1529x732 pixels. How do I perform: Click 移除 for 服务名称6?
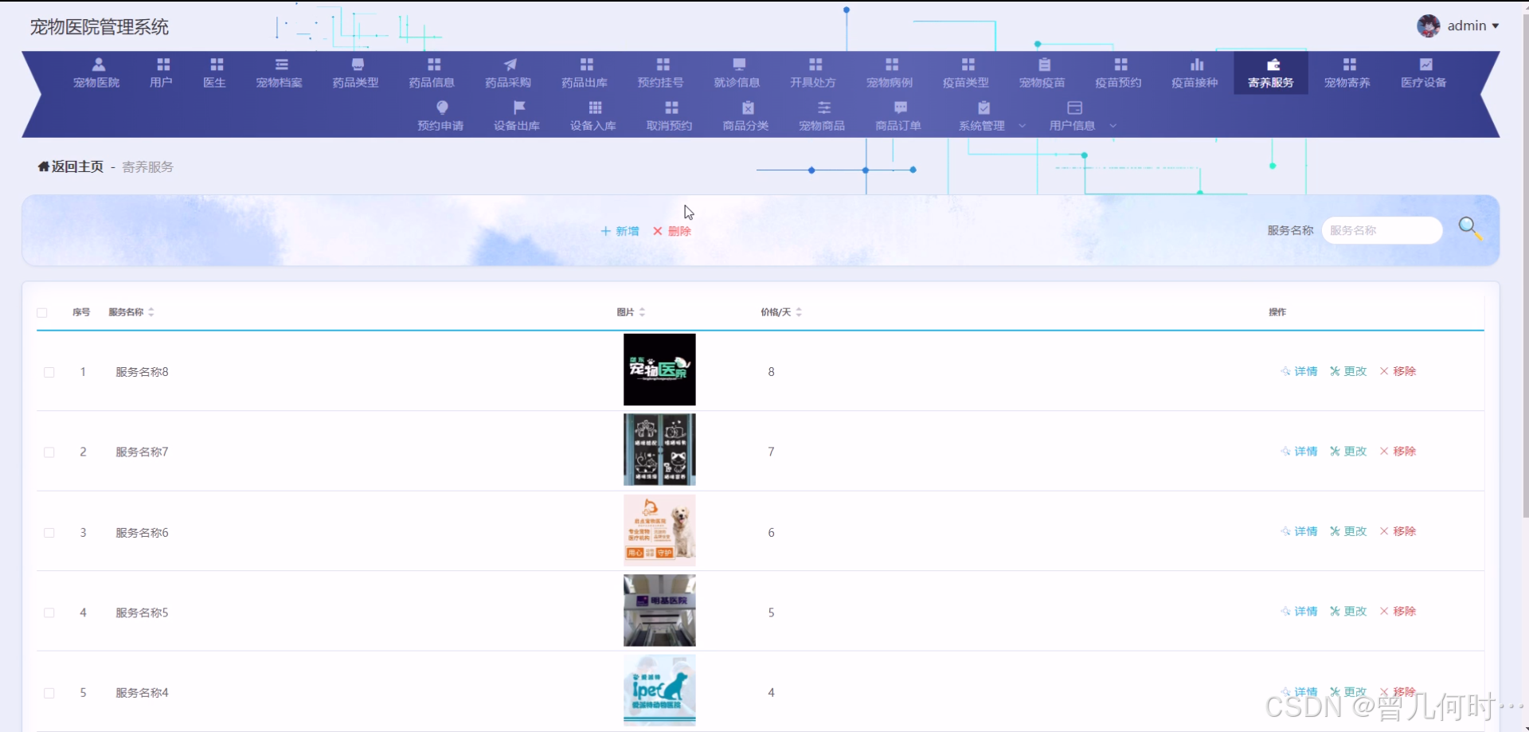(1398, 531)
